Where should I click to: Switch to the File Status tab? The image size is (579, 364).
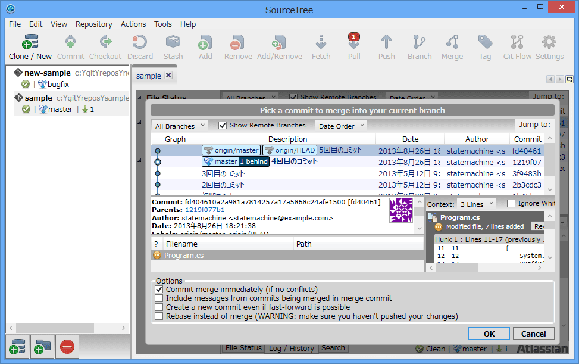click(243, 348)
